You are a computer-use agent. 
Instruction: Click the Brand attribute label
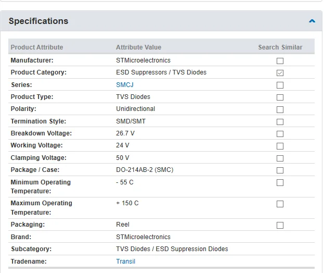(21, 237)
